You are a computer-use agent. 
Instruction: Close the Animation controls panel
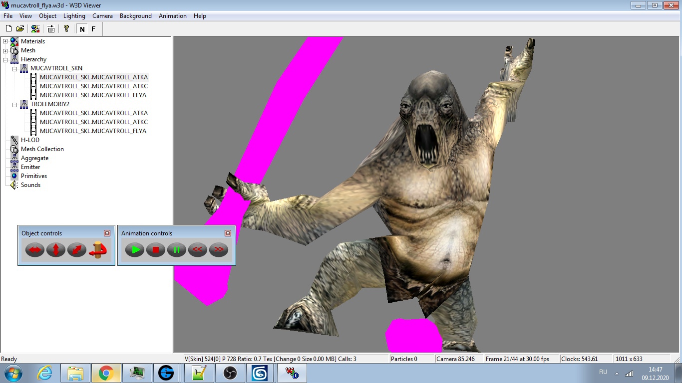tap(228, 233)
